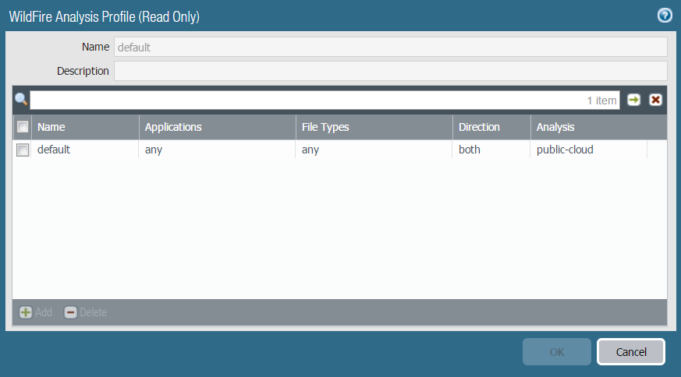This screenshot has height=377, width=681.
Task: Click the Add button label
Action: click(44, 312)
